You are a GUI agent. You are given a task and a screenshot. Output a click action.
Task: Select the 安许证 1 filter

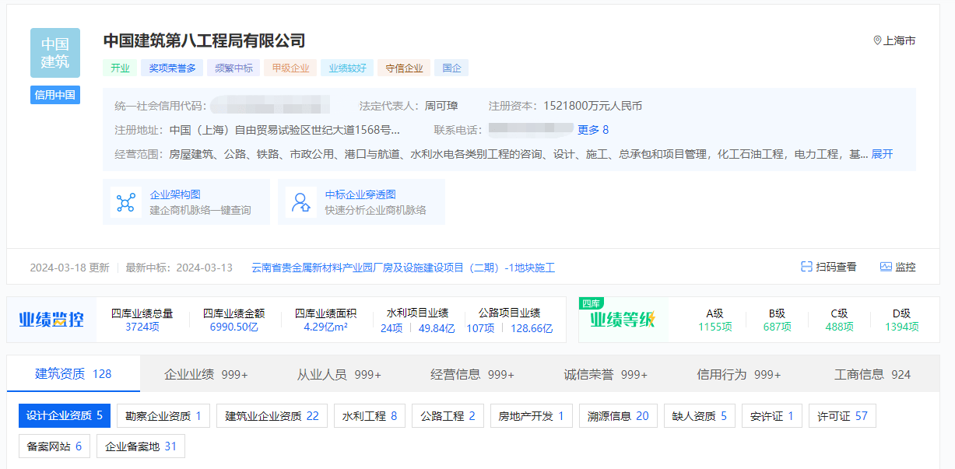pos(772,416)
